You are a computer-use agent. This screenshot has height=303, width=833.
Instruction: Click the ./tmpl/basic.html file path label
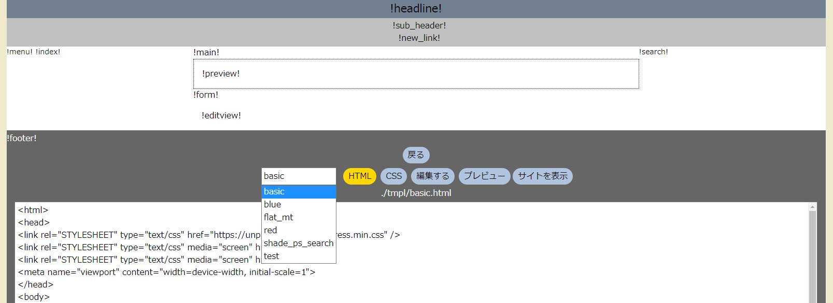click(416, 193)
